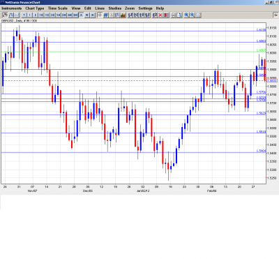This screenshot has height=259, width=279.
Task: Toggle the chart grid with the hash icon
Action: 105,15
